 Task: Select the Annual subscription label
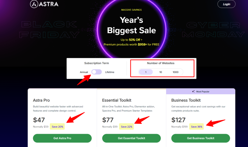point(84,72)
